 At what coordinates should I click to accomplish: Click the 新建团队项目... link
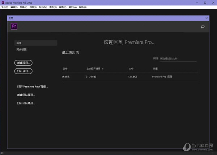[x=26, y=95]
